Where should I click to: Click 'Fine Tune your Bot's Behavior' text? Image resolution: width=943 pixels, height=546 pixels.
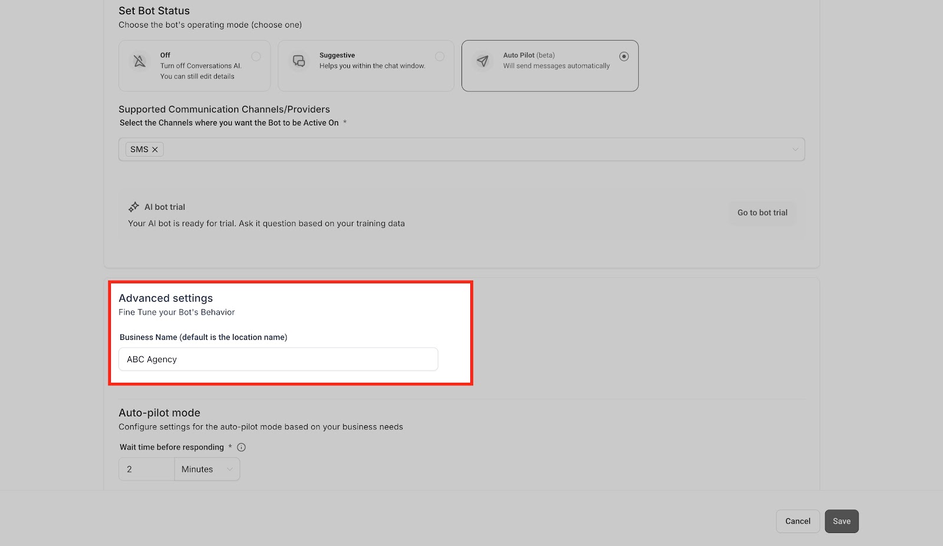(177, 312)
